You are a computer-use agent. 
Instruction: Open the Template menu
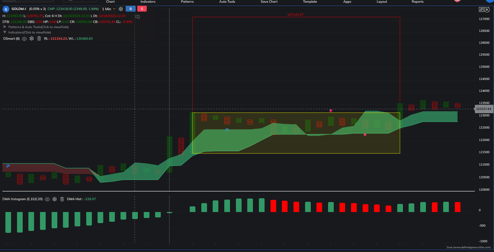tap(310, 2)
